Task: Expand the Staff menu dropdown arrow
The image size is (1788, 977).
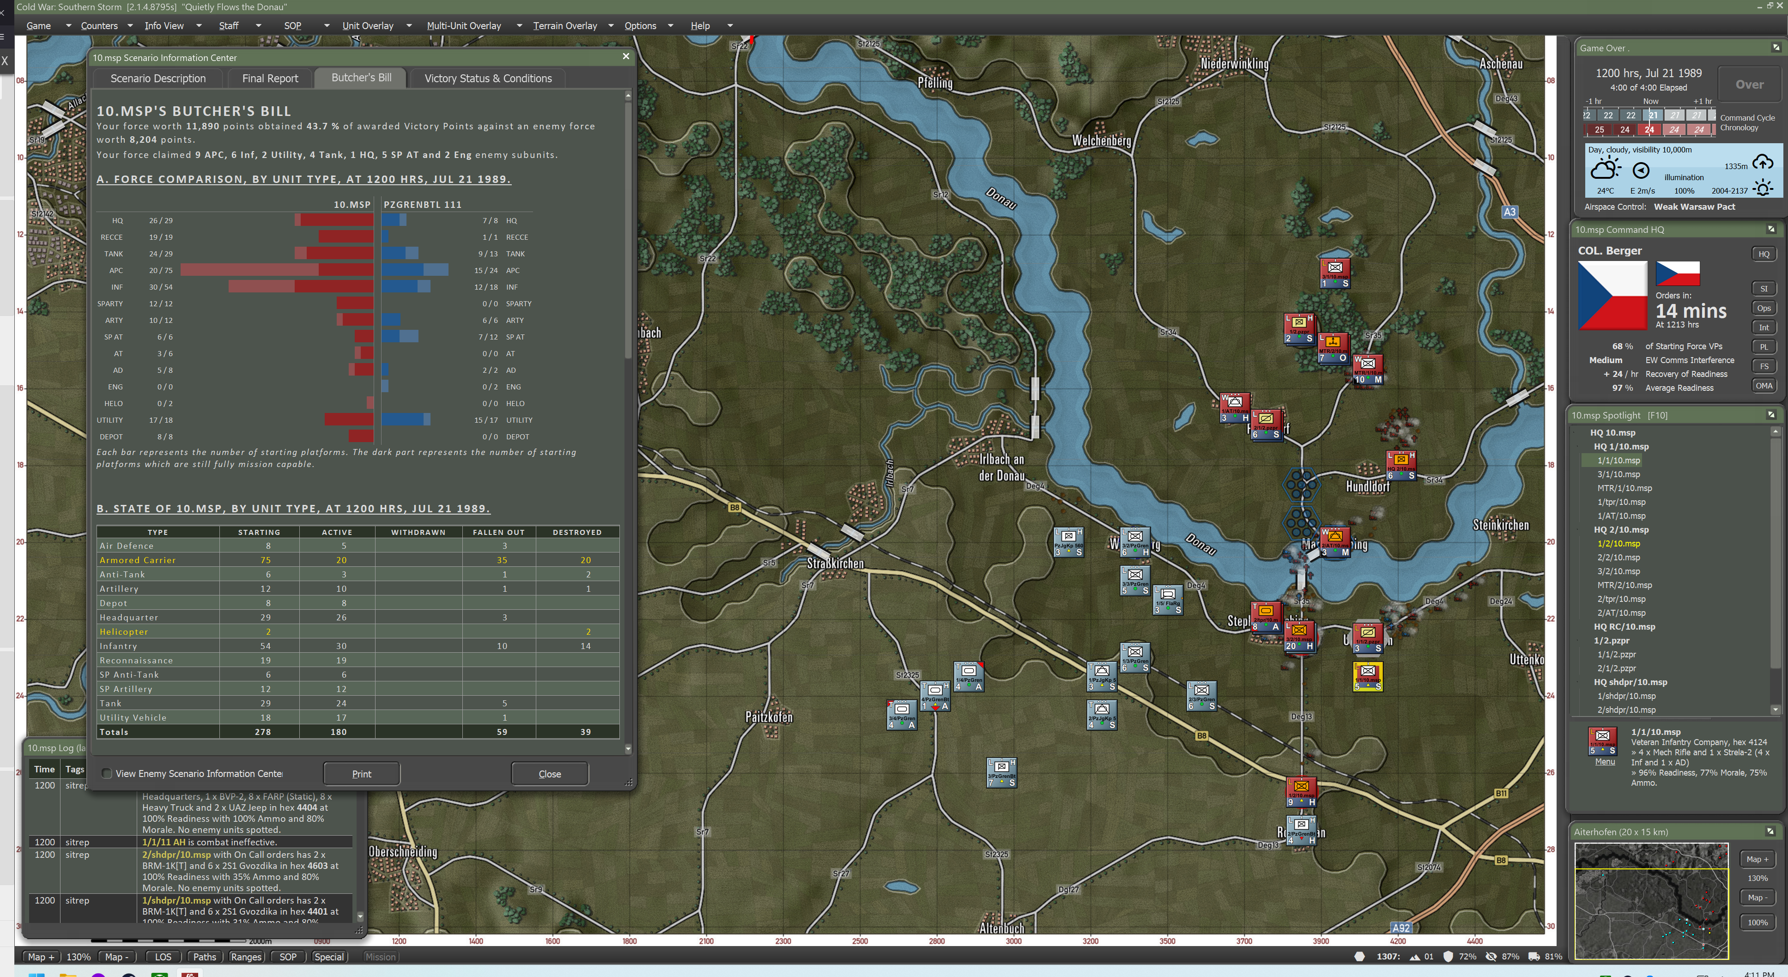Action: point(258,26)
